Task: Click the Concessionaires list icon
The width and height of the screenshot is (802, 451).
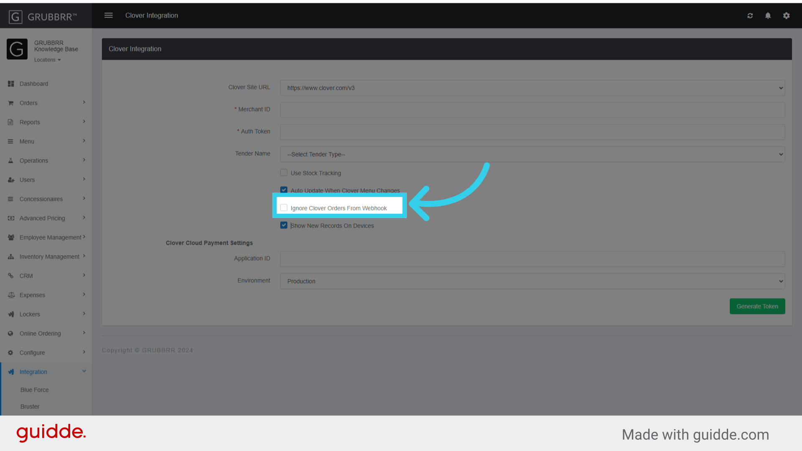Action: (11, 199)
